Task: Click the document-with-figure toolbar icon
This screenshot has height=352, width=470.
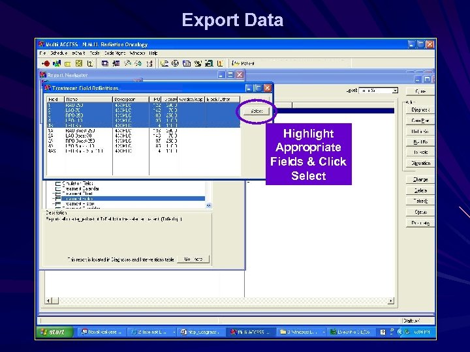Action: click(90, 63)
